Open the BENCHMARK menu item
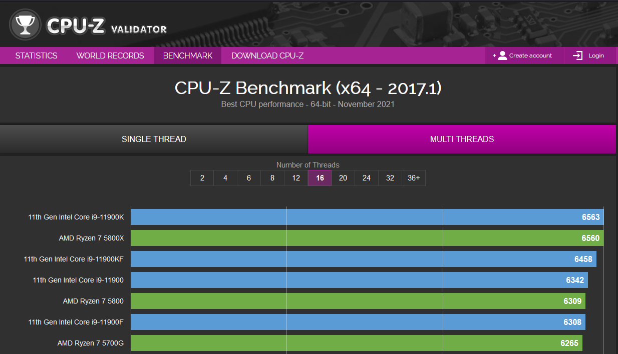618x354 pixels. point(188,55)
